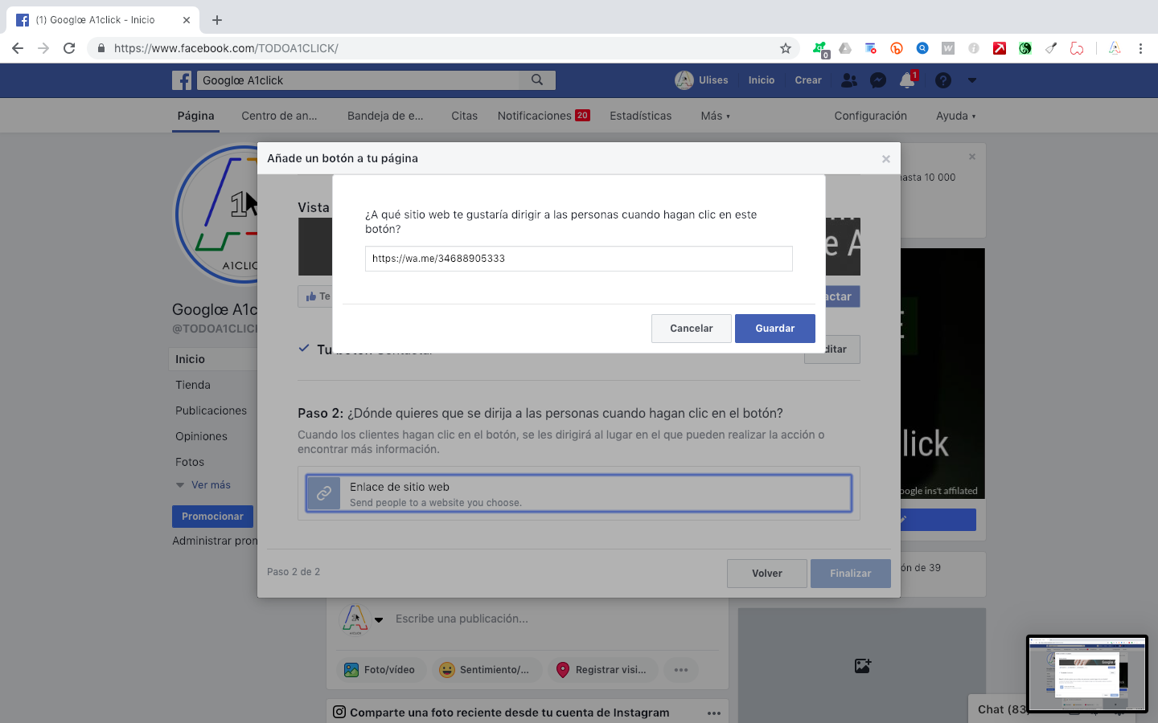1158x723 pixels.
Task: Expand post identity selector arrow
Action: [x=379, y=619]
